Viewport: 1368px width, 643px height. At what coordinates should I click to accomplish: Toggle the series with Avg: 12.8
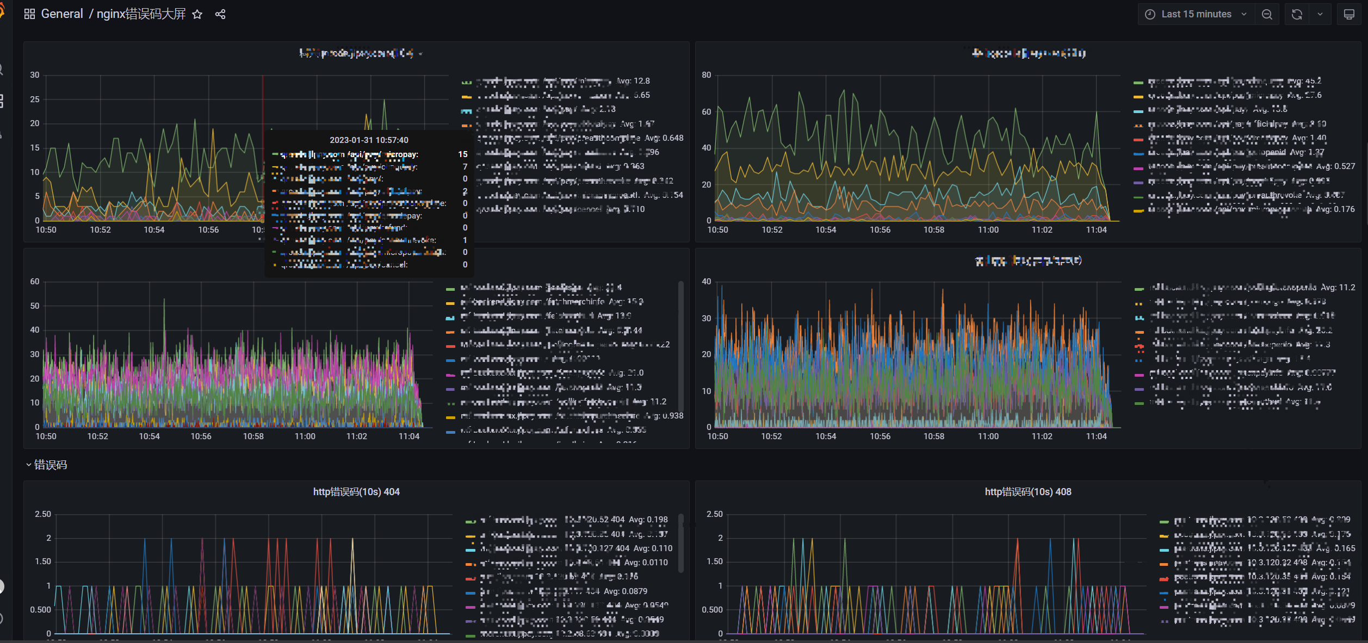point(562,82)
